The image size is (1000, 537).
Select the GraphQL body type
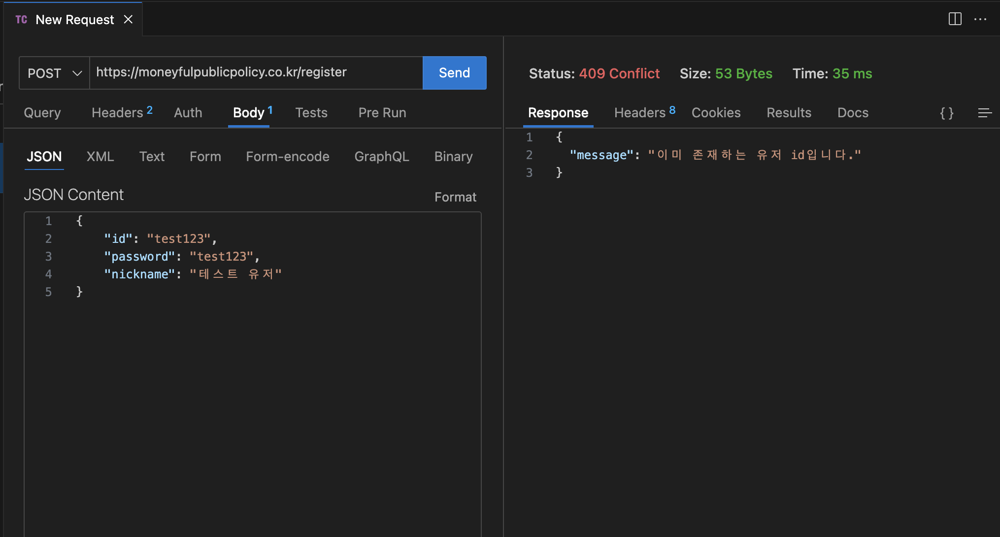pyautogui.click(x=381, y=157)
